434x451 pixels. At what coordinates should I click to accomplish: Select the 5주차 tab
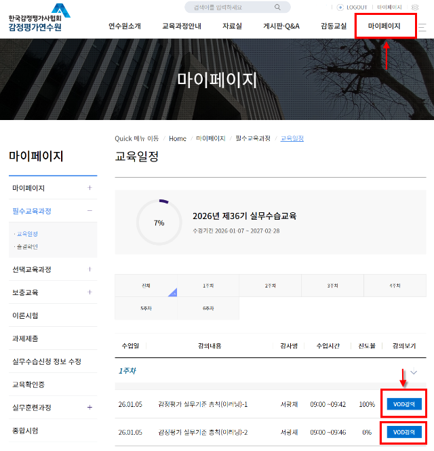pyautogui.click(x=146, y=309)
